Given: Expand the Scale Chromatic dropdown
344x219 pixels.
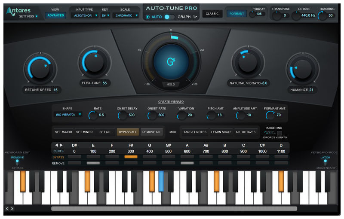Looking at the screenshot, I should [x=127, y=15].
